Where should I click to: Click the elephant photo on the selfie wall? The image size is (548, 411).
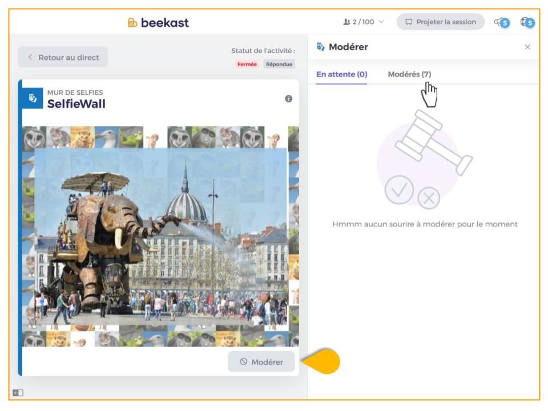161,236
